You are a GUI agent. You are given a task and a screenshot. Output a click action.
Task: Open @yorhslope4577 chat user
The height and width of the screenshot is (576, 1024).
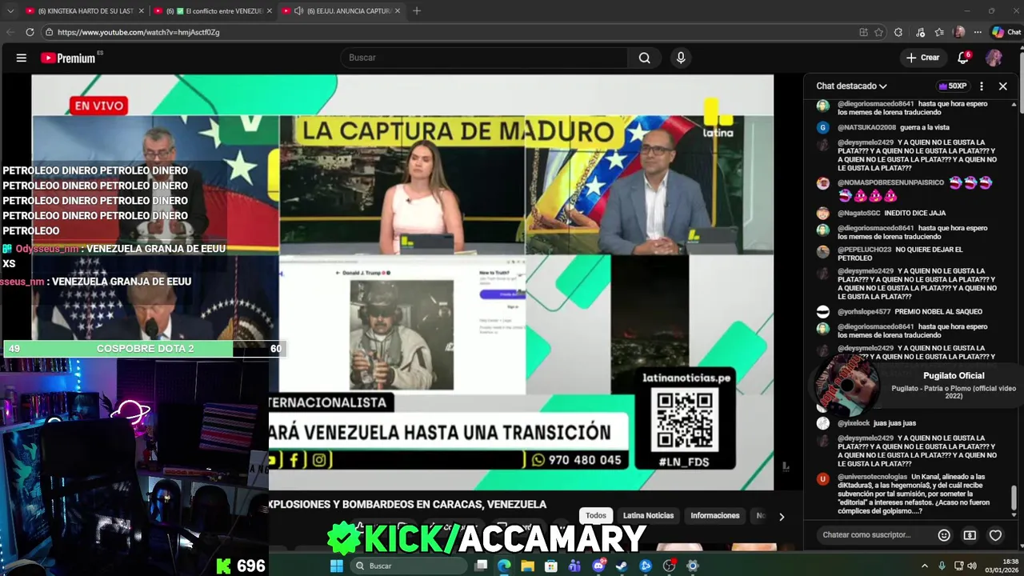click(x=864, y=311)
